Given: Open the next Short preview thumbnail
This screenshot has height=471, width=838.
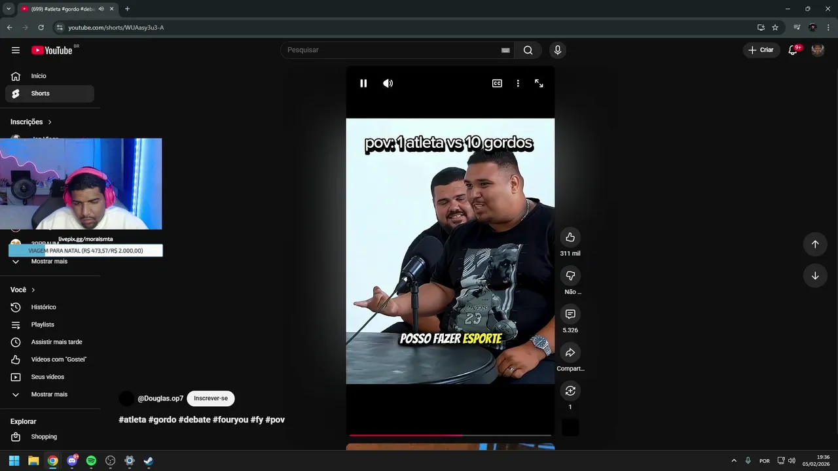Looking at the screenshot, I should (x=450, y=447).
